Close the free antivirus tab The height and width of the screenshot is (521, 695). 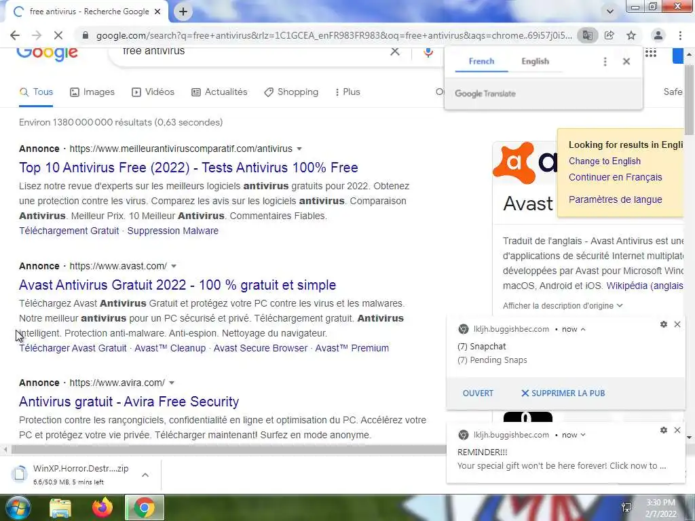157,12
